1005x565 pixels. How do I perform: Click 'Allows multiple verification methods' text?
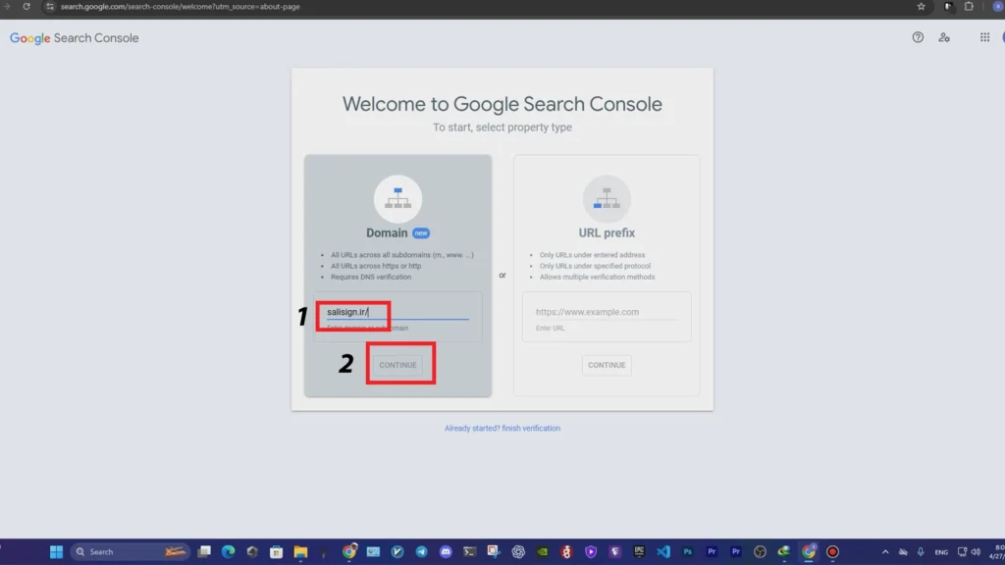[598, 278]
